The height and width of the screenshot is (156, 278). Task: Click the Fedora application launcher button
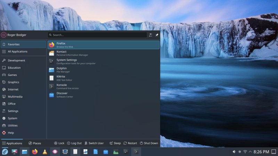[5, 151]
